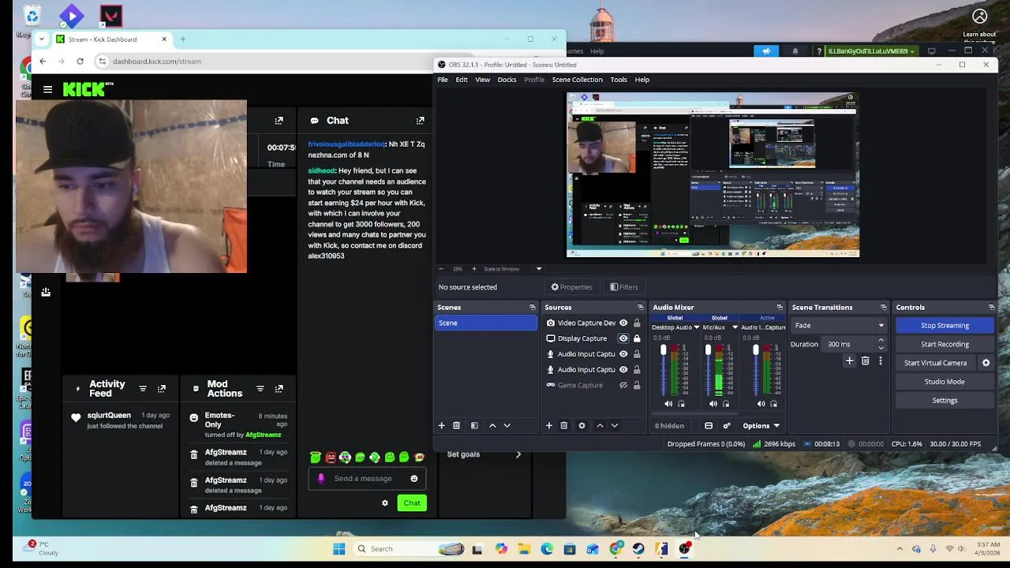Open Windows Start menu
This screenshot has height=568, width=1010.
pos(339,549)
